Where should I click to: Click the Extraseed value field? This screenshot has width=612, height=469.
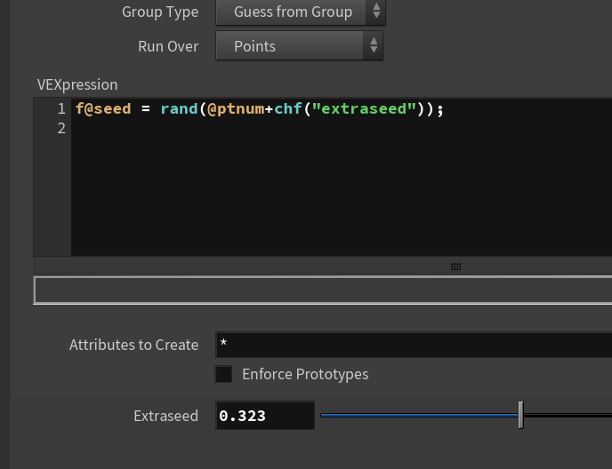tap(265, 416)
